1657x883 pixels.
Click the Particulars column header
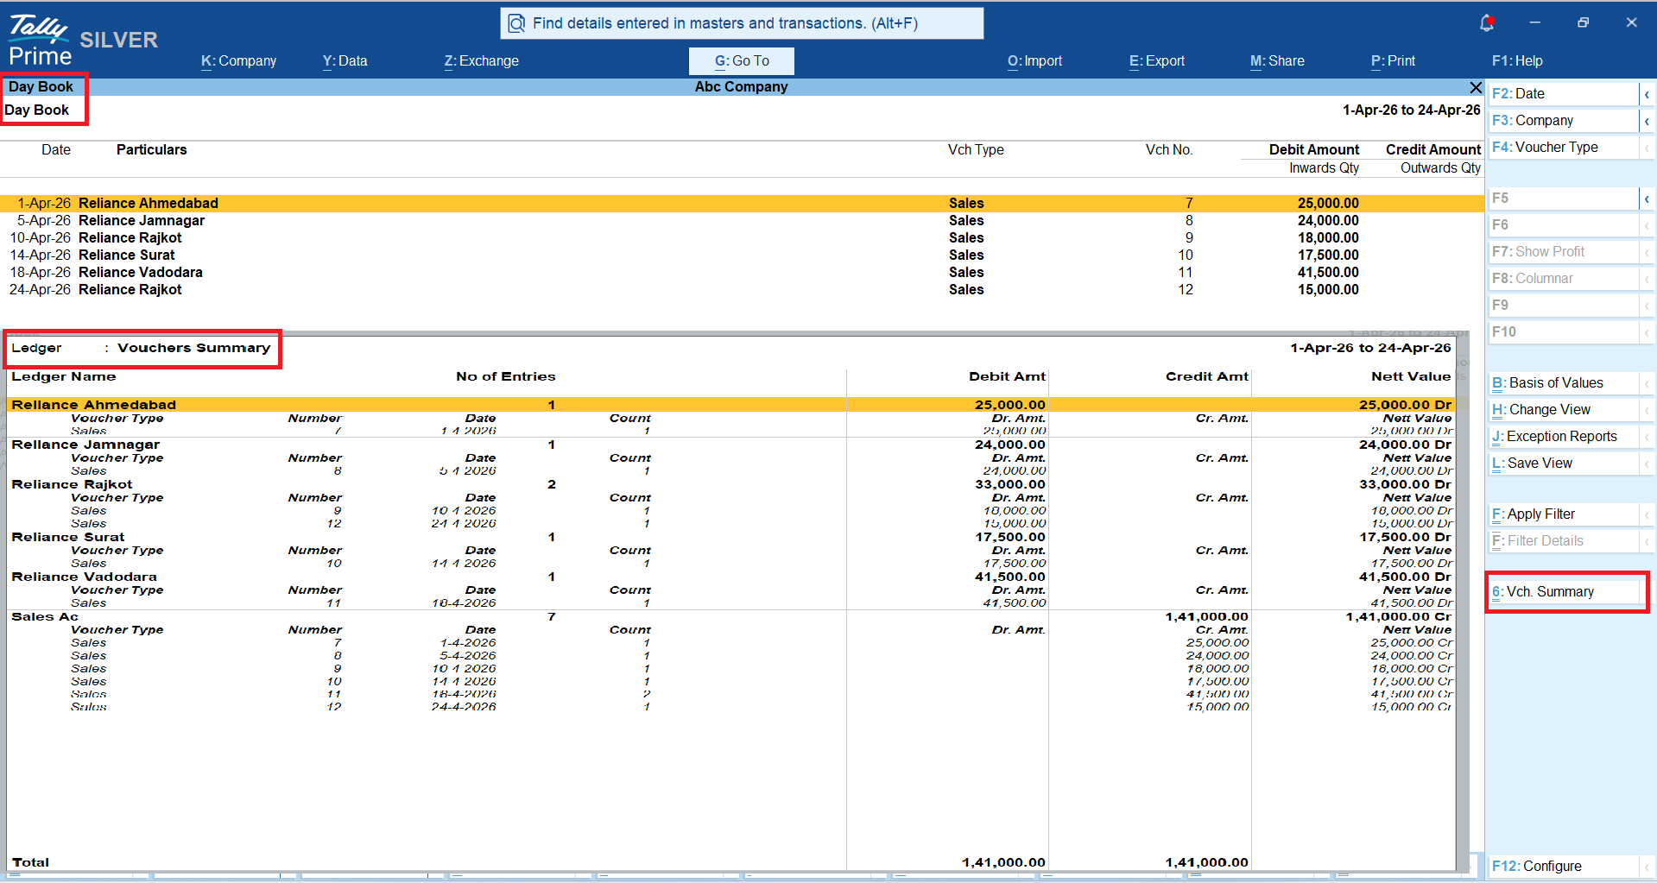tap(152, 150)
